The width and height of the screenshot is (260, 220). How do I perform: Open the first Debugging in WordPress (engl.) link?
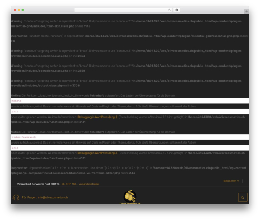97,117
